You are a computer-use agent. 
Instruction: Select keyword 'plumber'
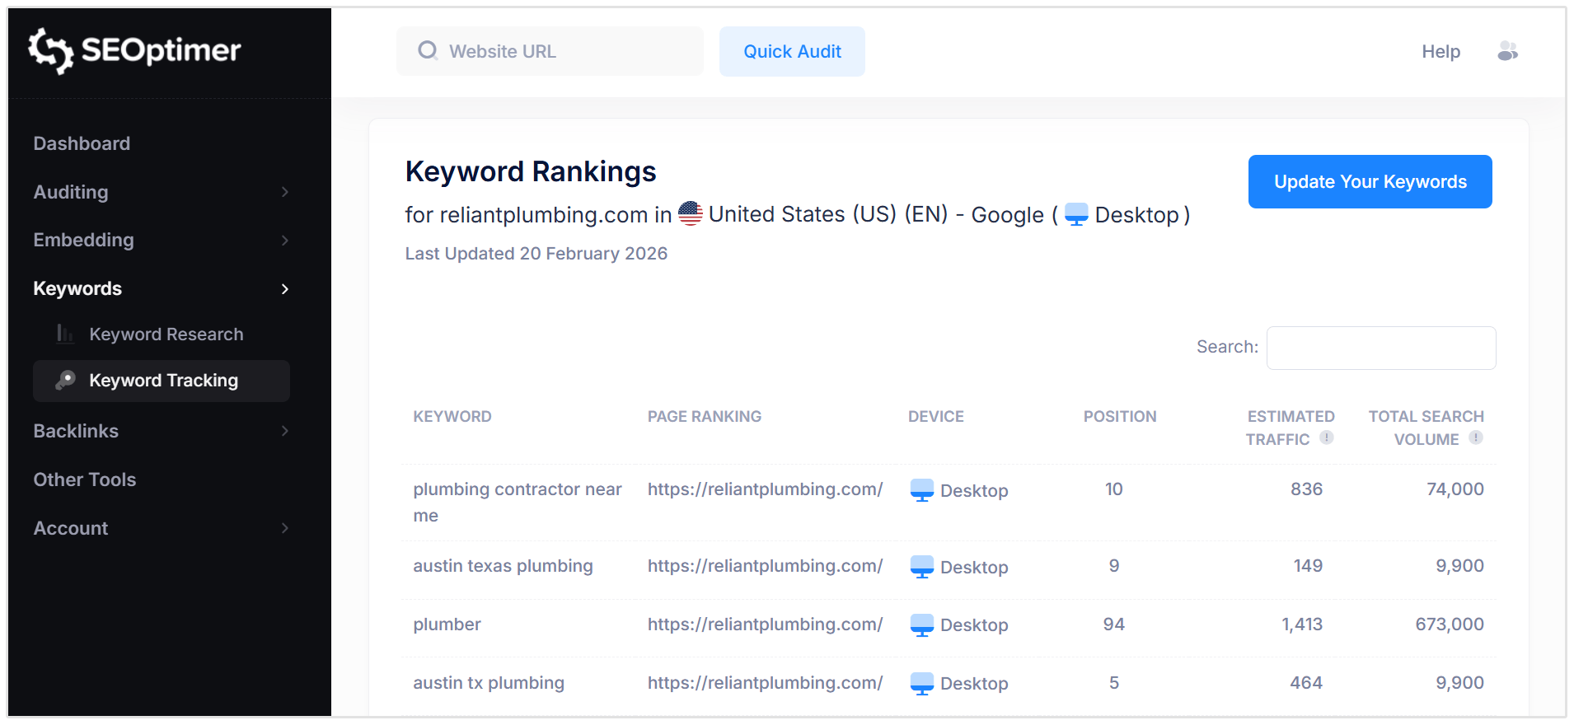[447, 624]
